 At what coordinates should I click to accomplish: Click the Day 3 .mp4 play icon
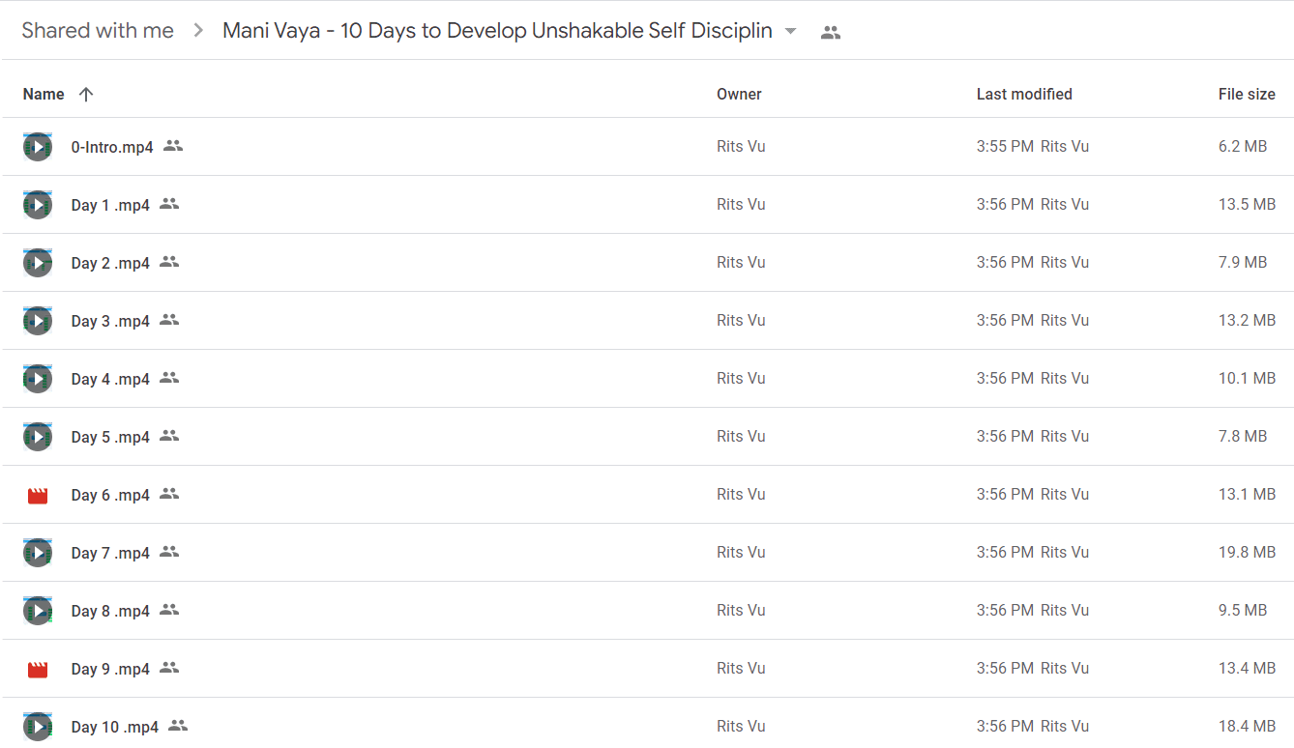[38, 321]
